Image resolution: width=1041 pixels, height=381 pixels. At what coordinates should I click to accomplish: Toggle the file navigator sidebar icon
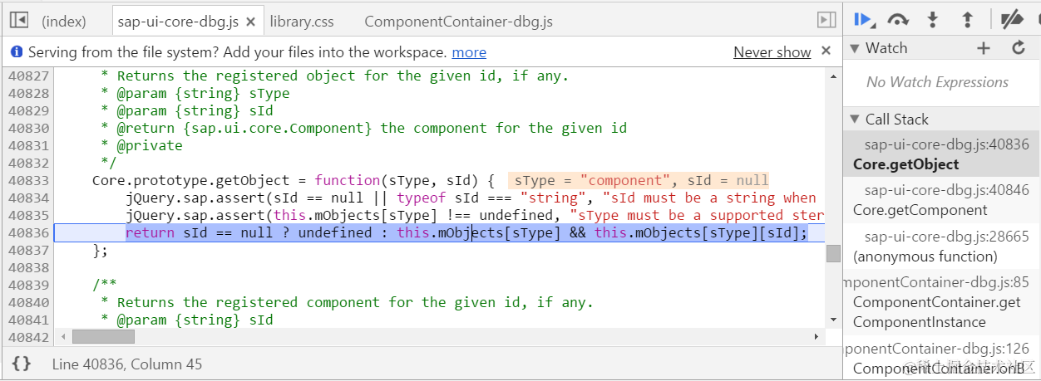coord(19,20)
